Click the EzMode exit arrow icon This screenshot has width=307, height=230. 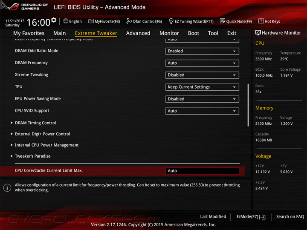click(x=263, y=217)
